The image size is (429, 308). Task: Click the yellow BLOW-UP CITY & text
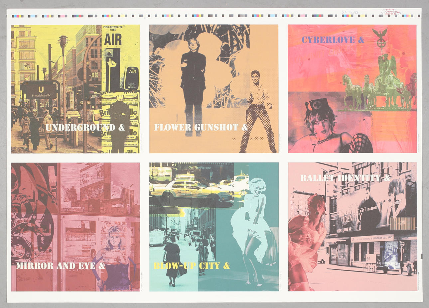(192, 266)
